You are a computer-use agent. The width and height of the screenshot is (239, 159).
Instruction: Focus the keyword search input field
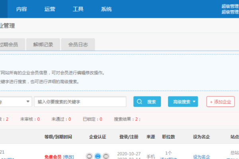click(80, 101)
